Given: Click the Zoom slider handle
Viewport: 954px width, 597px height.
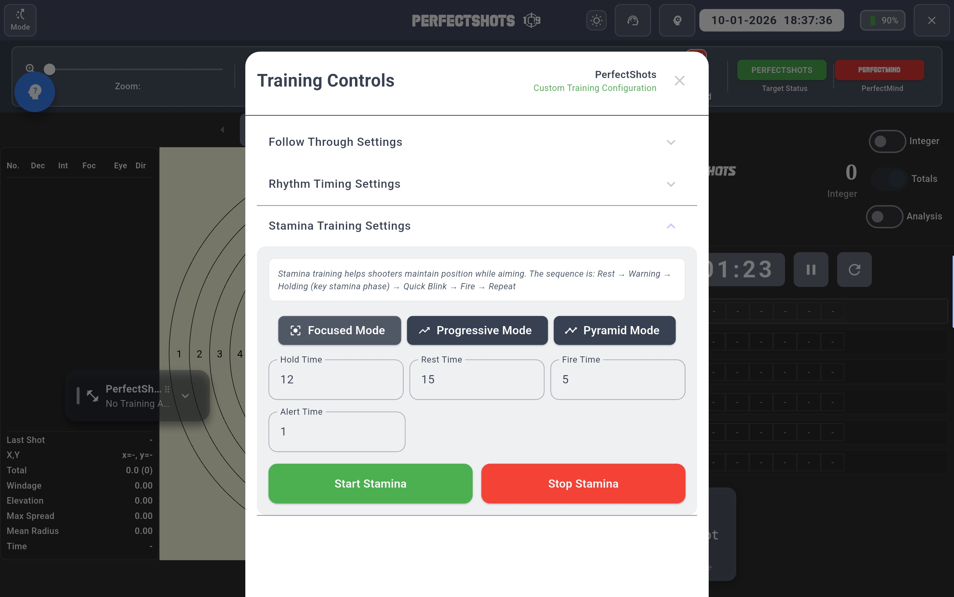Looking at the screenshot, I should pyautogui.click(x=49, y=70).
